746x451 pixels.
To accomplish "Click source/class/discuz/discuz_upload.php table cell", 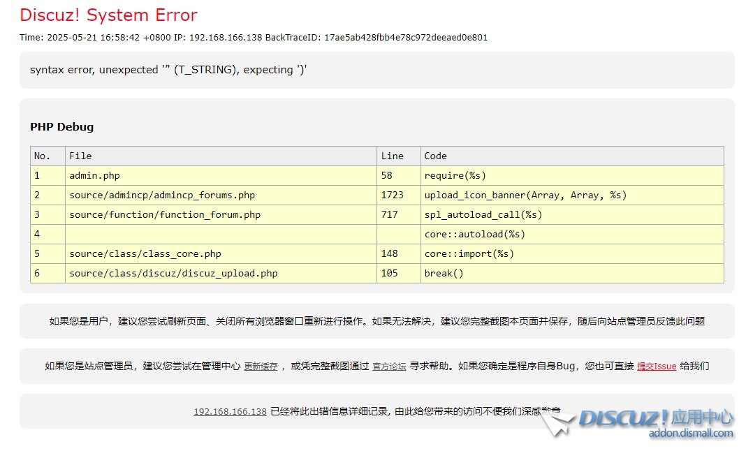I will click(x=173, y=274).
